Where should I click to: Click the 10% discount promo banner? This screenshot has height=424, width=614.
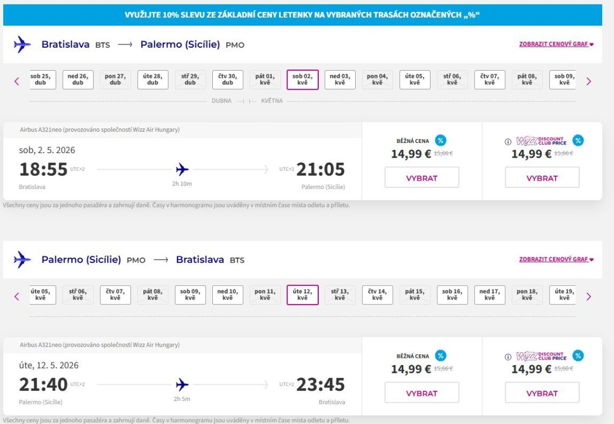302,15
